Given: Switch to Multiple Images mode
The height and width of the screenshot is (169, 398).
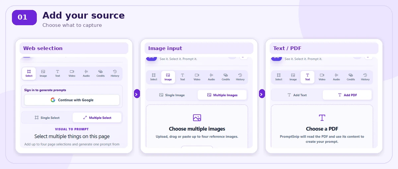Looking at the screenshot, I should [x=222, y=95].
